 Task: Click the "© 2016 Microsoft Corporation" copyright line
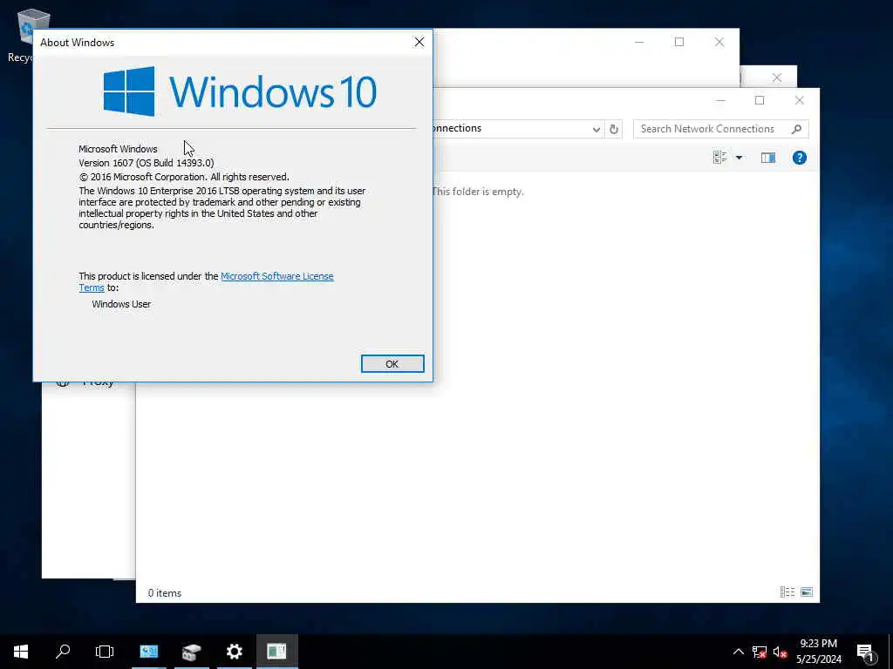[x=184, y=177]
